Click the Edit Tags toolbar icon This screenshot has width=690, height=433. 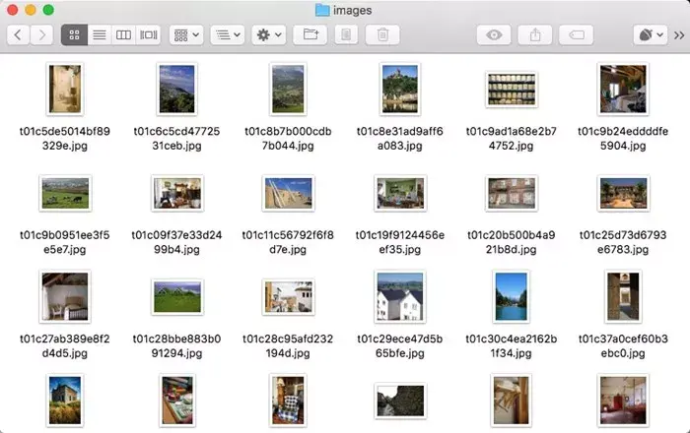click(576, 34)
